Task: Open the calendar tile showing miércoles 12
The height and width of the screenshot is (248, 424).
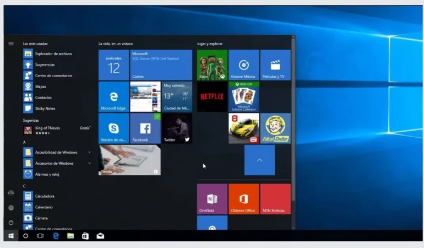Action: coord(113,65)
